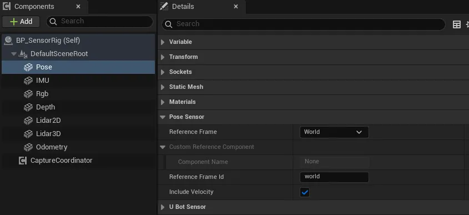The image size is (469, 215).
Task: Click the magnifier icon in Components search
Action: click(x=53, y=21)
